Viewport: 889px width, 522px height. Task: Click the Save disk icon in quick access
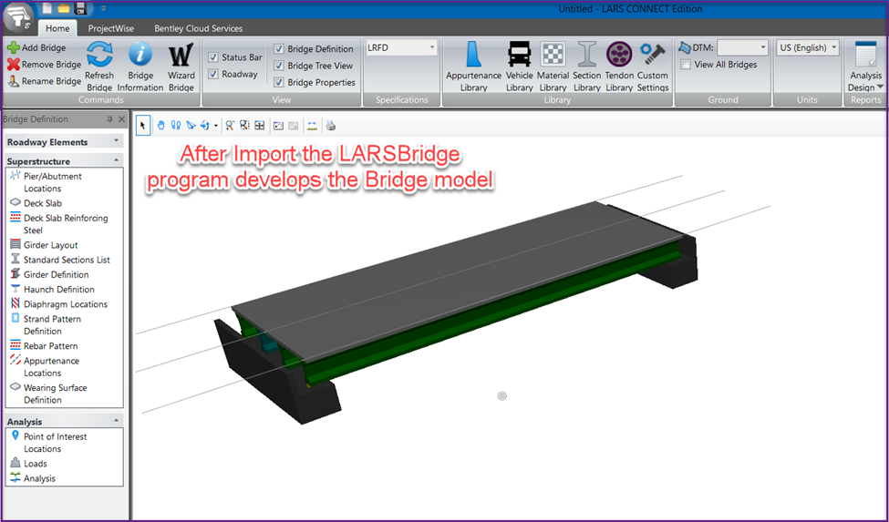(80, 8)
